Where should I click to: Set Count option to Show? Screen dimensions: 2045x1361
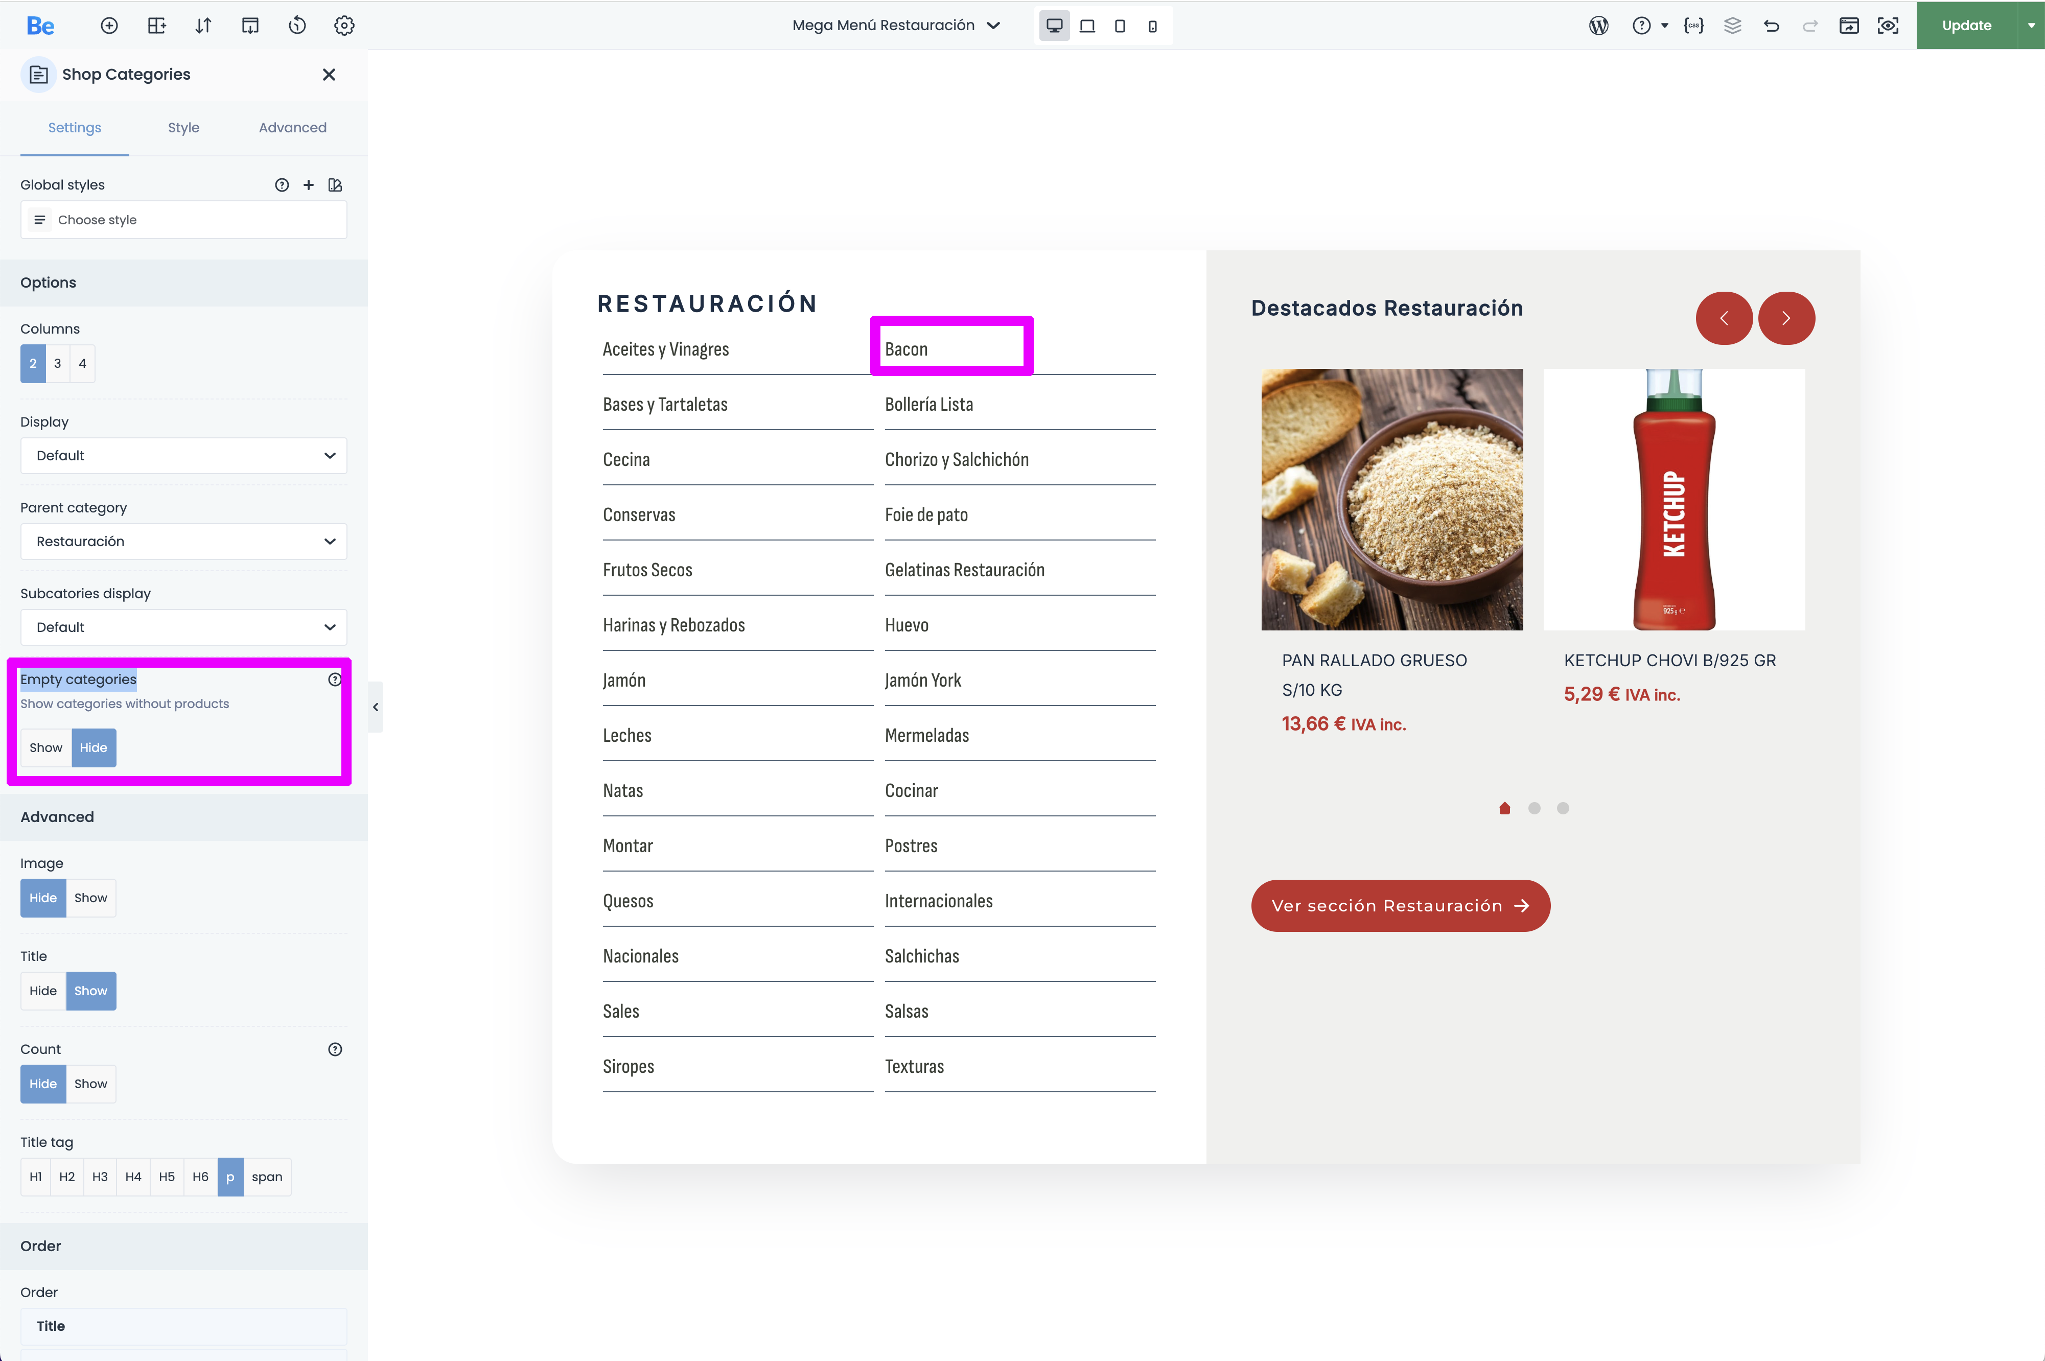91,1083
